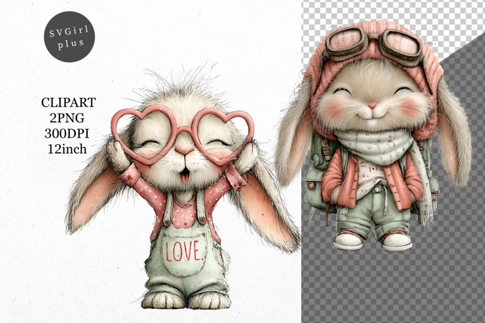
Task: Click the aviator bunny's left sneaker
Action: coord(348,240)
